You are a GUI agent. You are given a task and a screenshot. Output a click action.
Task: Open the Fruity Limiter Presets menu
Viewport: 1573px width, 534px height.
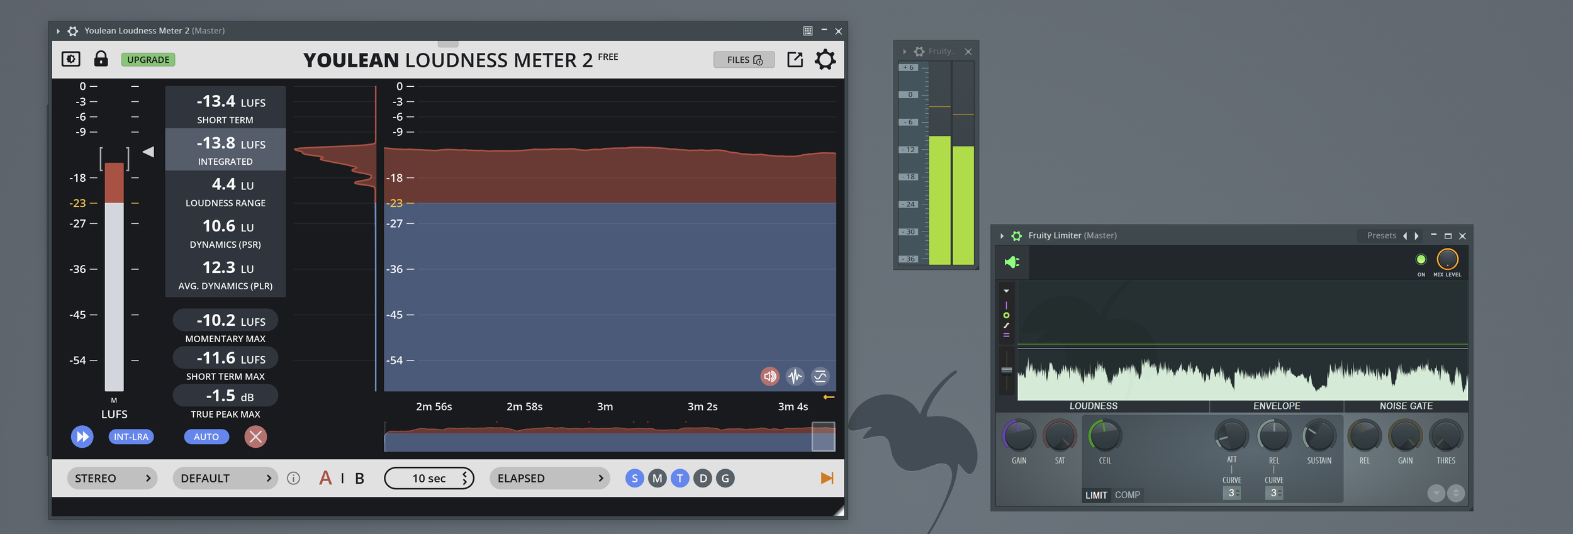point(1382,236)
